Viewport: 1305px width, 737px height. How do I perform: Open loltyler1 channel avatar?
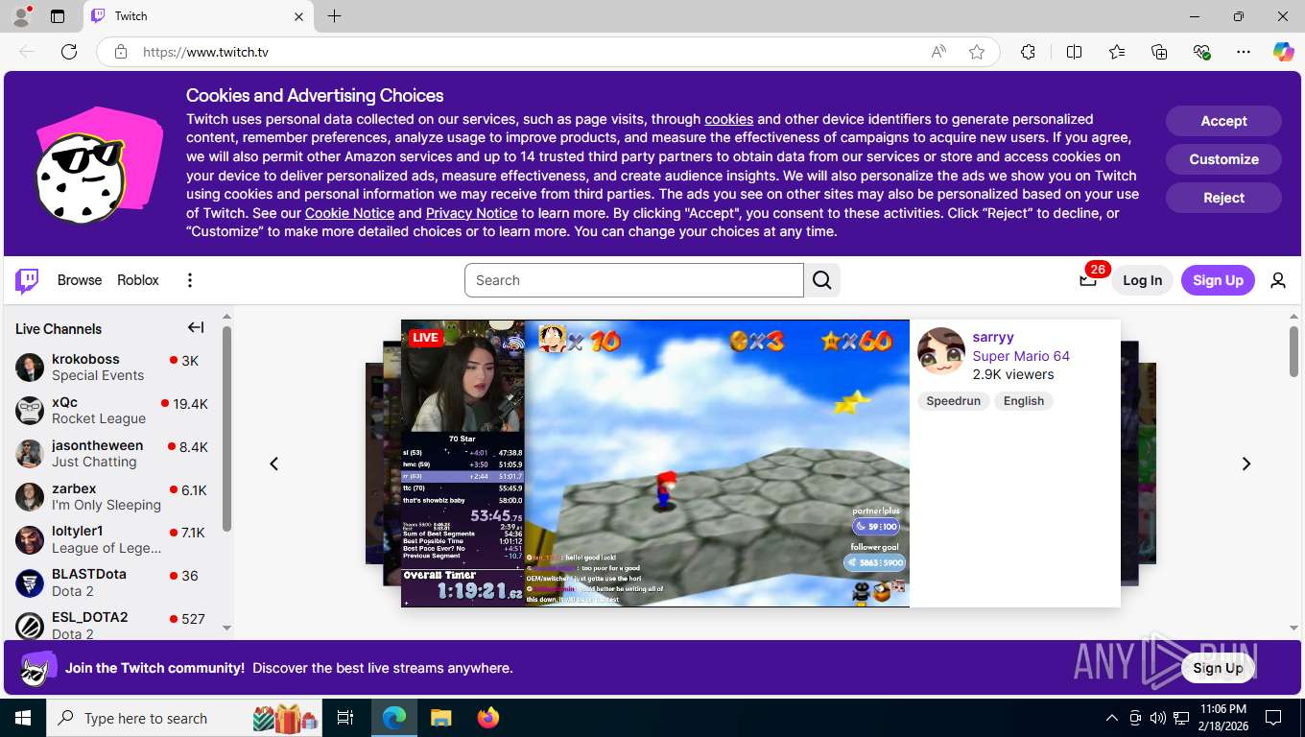pyautogui.click(x=30, y=540)
